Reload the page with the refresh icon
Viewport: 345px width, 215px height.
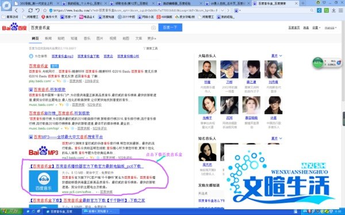(30, 10)
